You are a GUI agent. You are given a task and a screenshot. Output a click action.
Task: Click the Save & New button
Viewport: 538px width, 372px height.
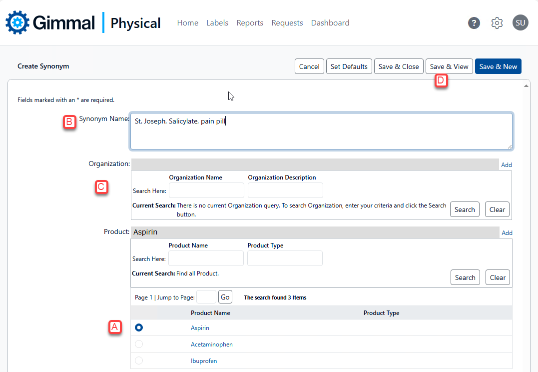(498, 66)
